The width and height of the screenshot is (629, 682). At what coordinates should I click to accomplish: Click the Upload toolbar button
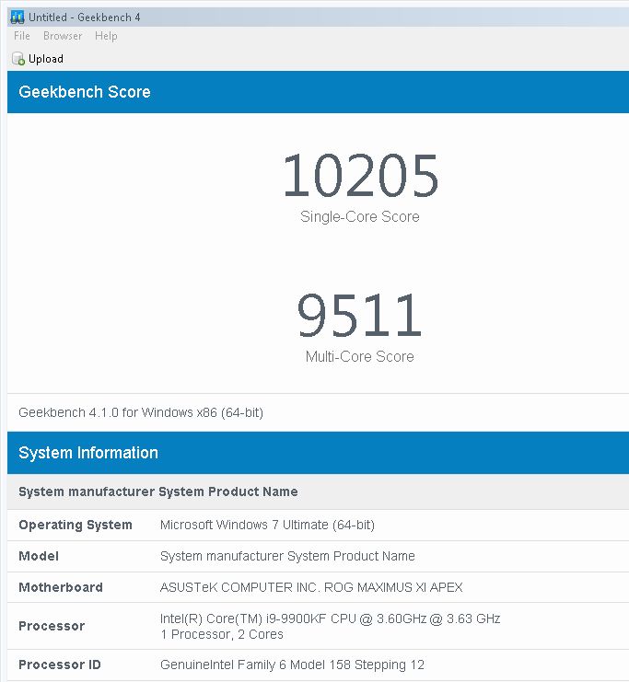[x=38, y=59]
